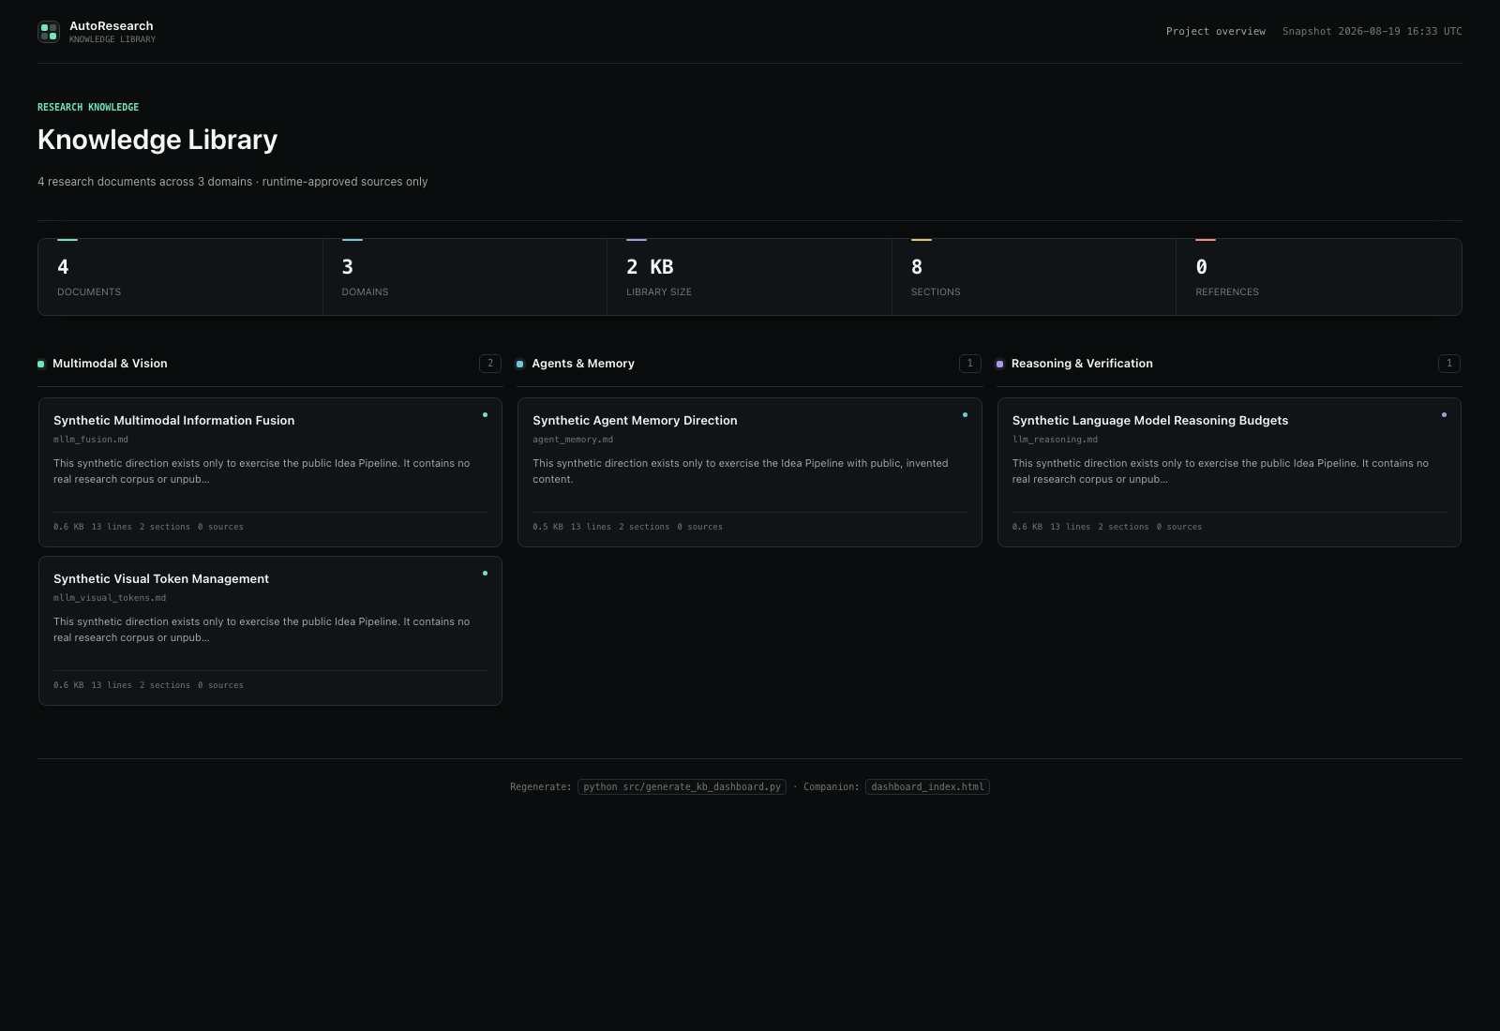Click the agent_memory.md filename
Image resolution: width=1500 pixels, height=1031 pixels.
573,440
